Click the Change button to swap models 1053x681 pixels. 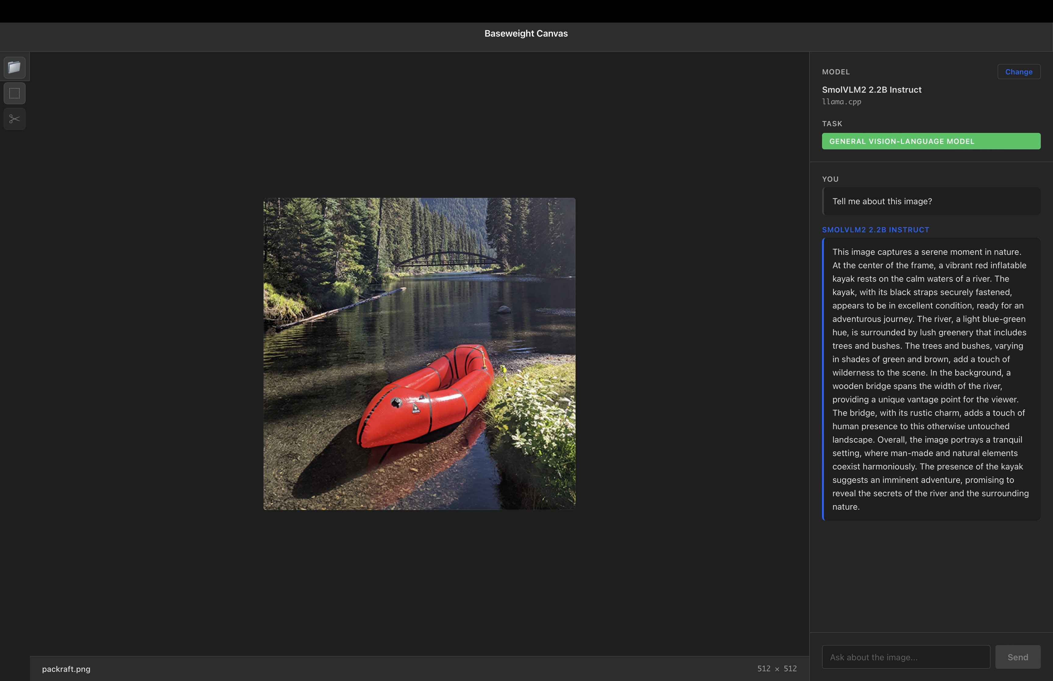coord(1019,72)
